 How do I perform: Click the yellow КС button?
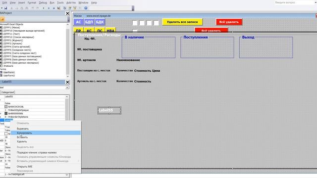pos(89,30)
